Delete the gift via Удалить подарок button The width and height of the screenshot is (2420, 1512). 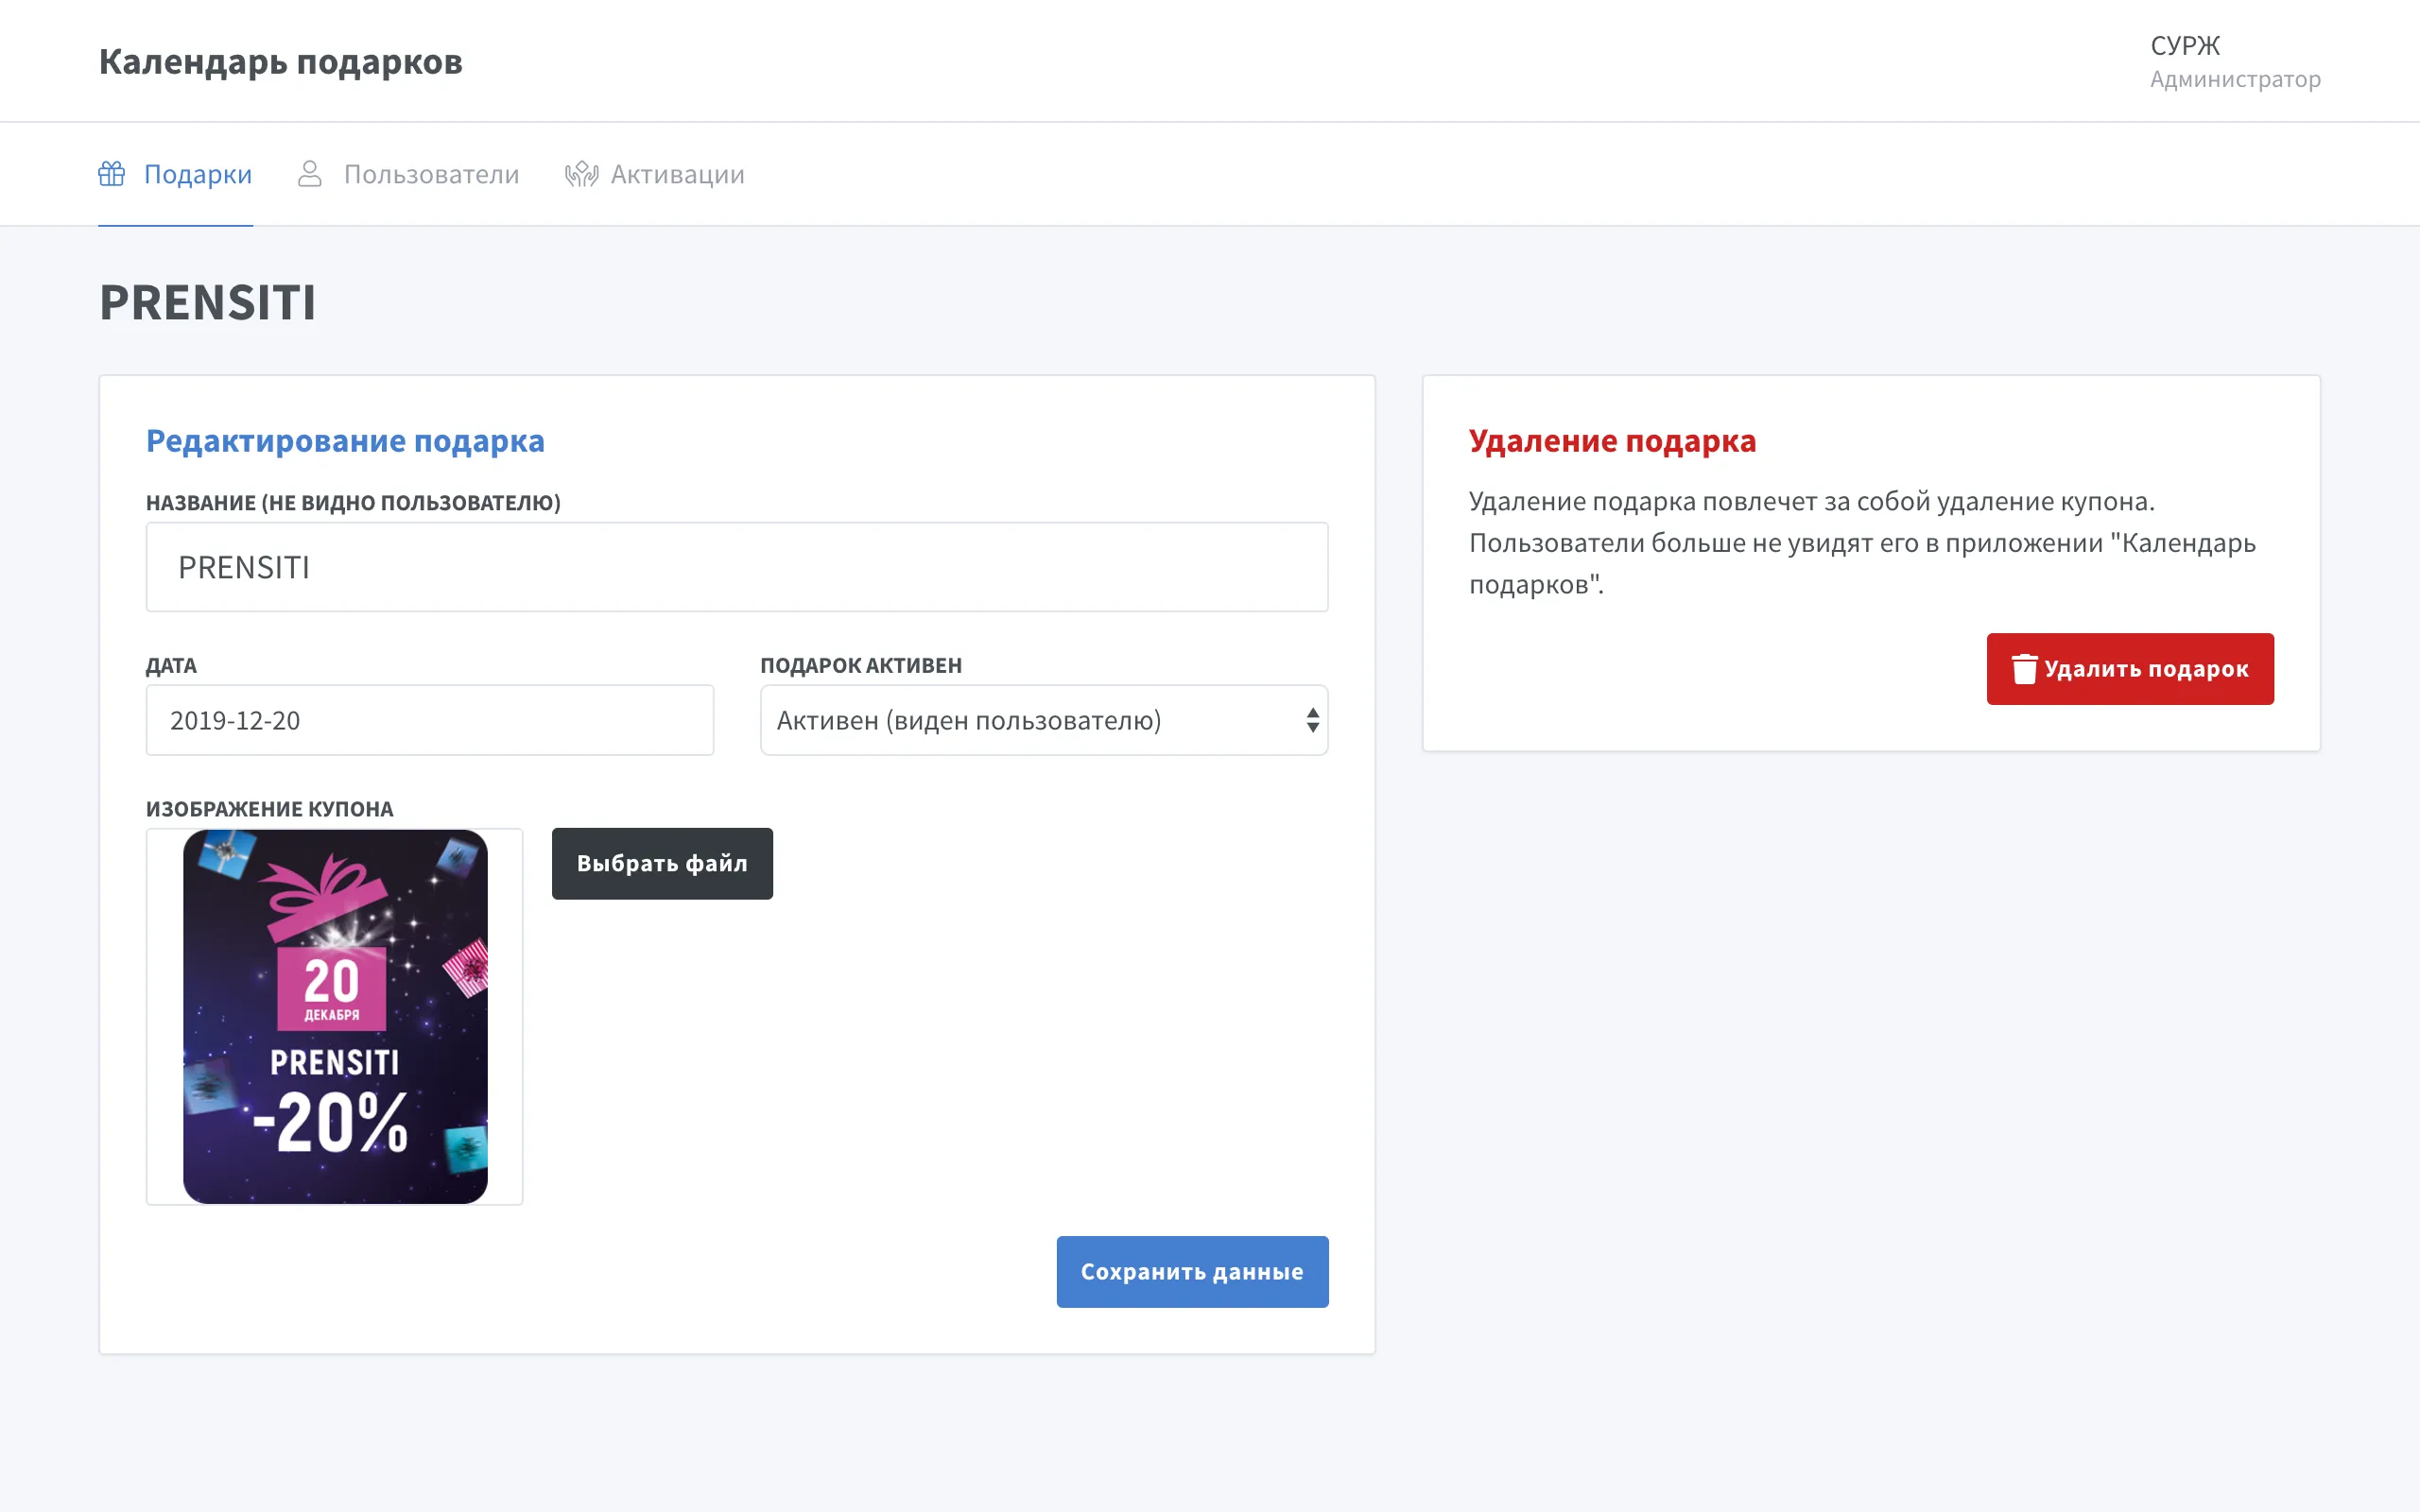tap(2131, 668)
